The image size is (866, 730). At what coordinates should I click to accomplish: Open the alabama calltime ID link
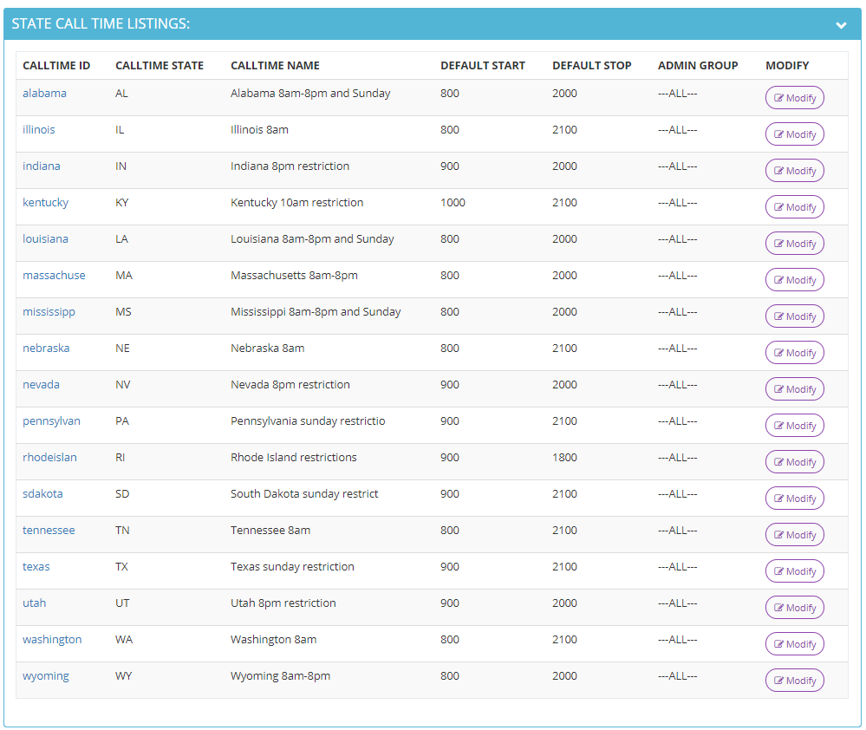coord(44,94)
